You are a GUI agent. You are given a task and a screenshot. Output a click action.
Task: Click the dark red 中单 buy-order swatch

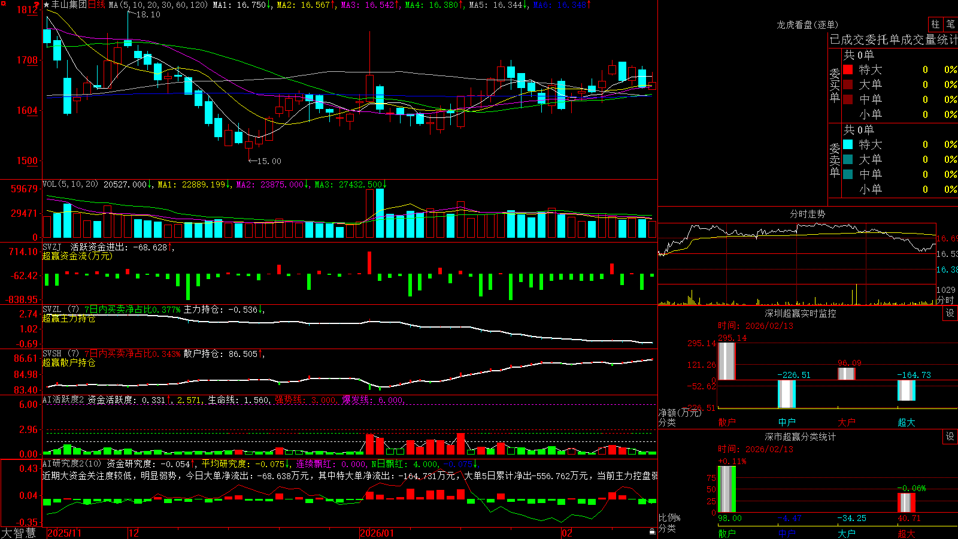[x=848, y=99]
